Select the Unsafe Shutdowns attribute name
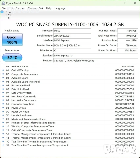The width and height of the screenshot is (140, 158). (21, 115)
